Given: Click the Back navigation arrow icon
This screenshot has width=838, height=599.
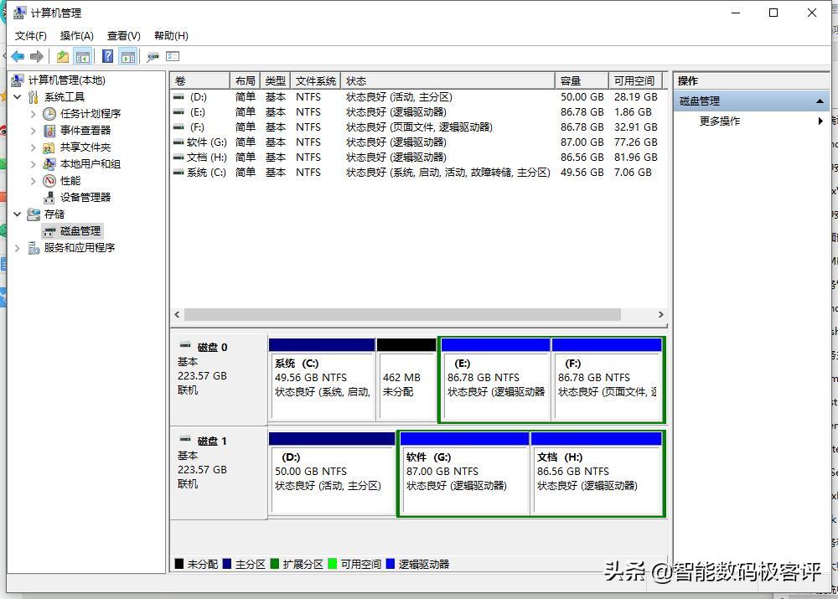Looking at the screenshot, I should click(18, 56).
